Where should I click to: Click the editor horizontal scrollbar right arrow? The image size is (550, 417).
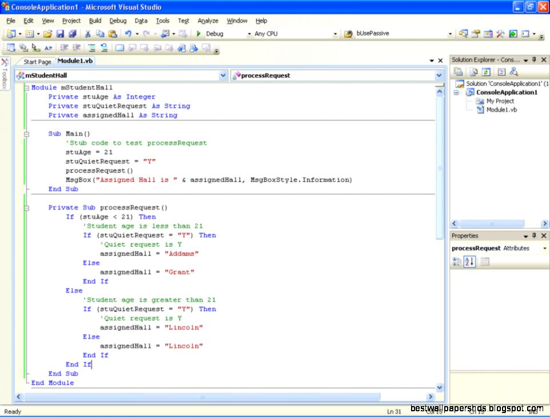point(431,396)
